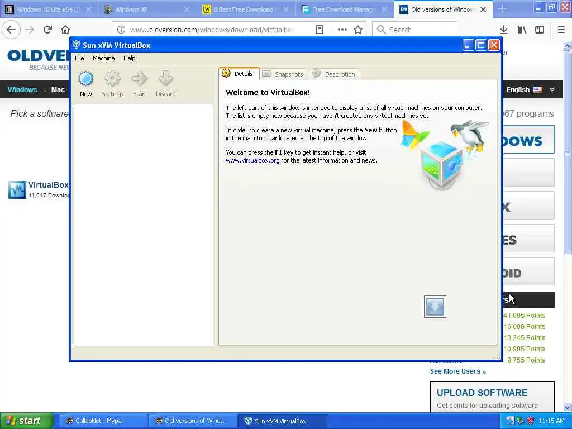Click the system tray clock 11:15 AM

point(551,421)
